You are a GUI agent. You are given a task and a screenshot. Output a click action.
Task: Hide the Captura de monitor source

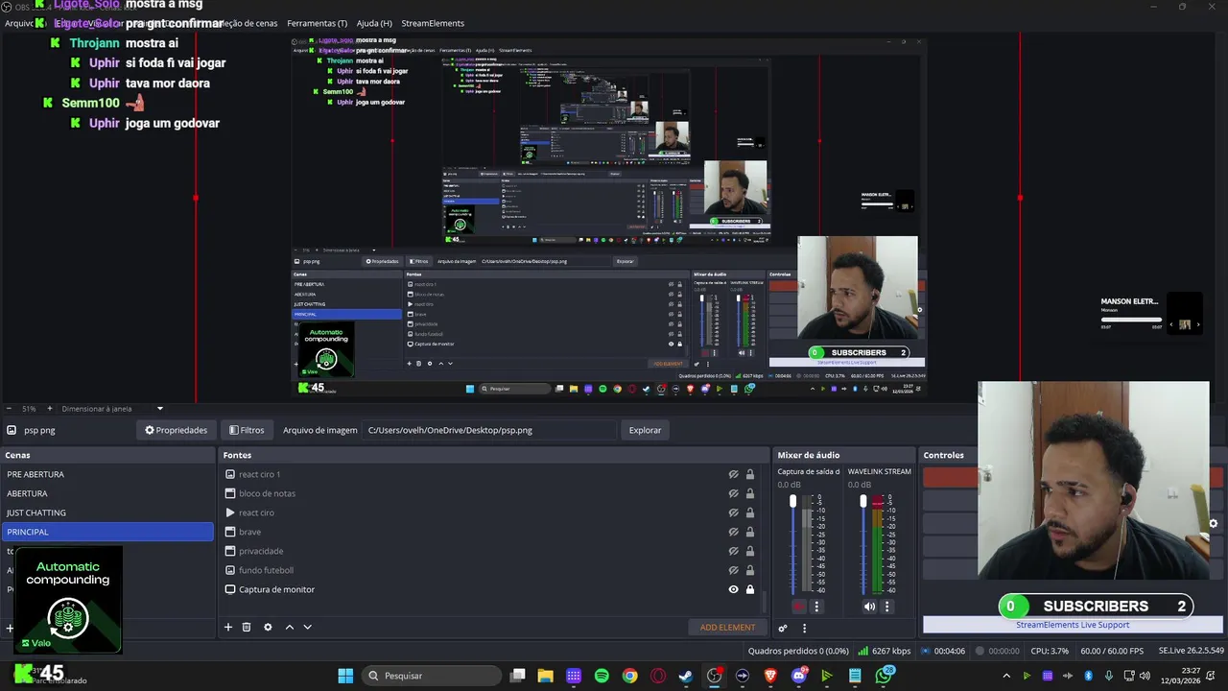pyautogui.click(x=733, y=589)
